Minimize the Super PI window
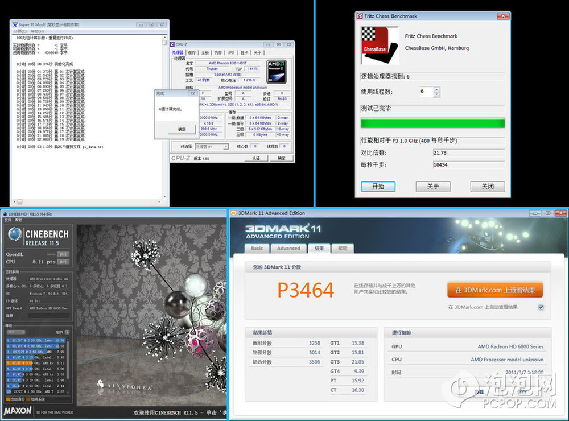Screen dimensions: 569x421 pos(141,24)
